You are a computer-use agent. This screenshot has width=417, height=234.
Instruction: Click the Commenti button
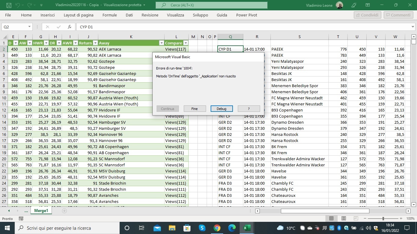click(x=398, y=15)
